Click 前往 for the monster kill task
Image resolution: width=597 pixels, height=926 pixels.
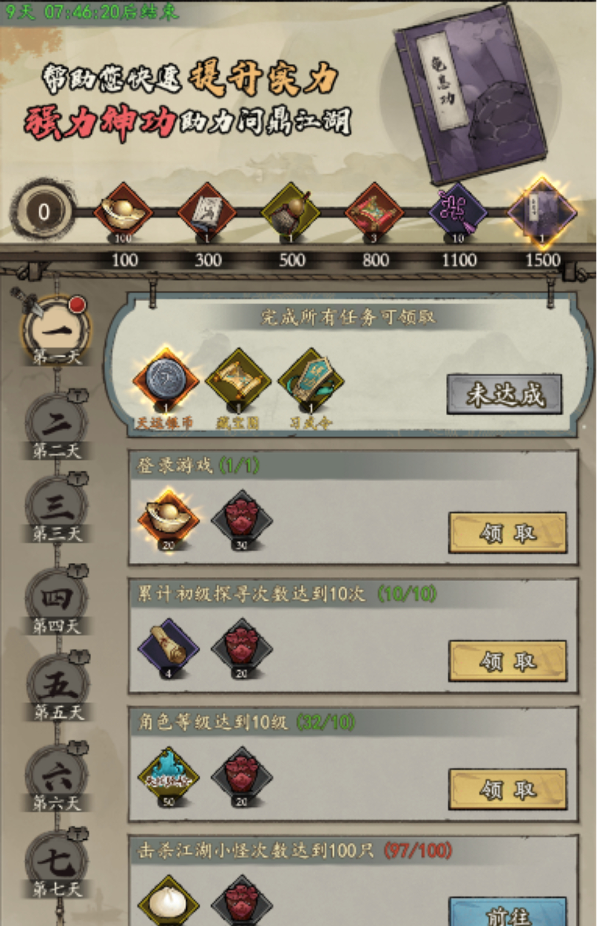pyautogui.click(x=508, y=912)
